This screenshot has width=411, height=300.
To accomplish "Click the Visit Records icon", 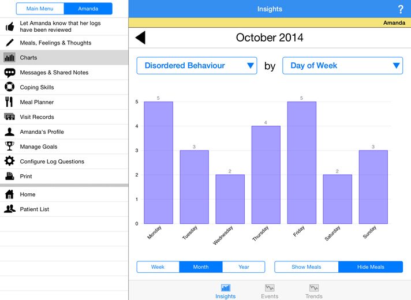I will (x=9, y=117).
